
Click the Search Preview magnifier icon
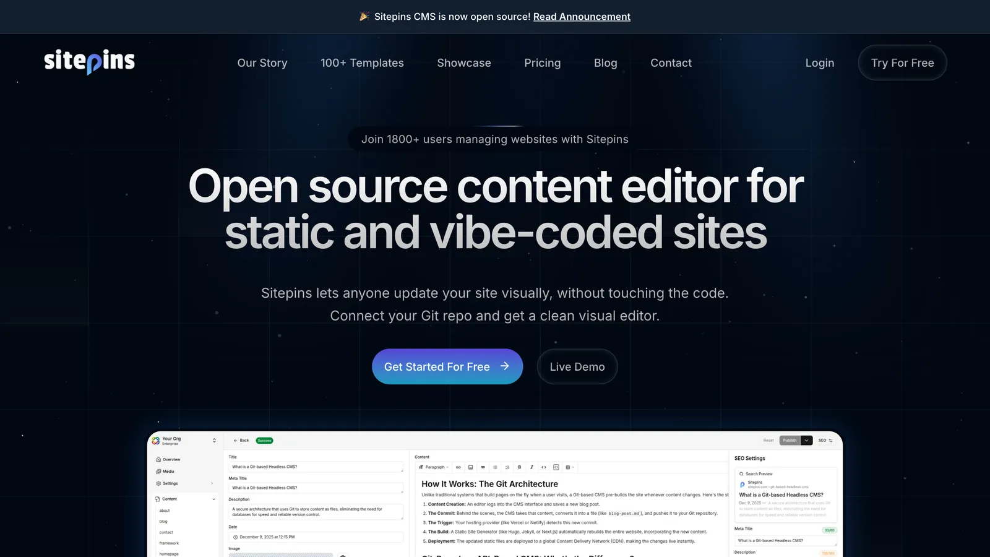click(741, 474)
